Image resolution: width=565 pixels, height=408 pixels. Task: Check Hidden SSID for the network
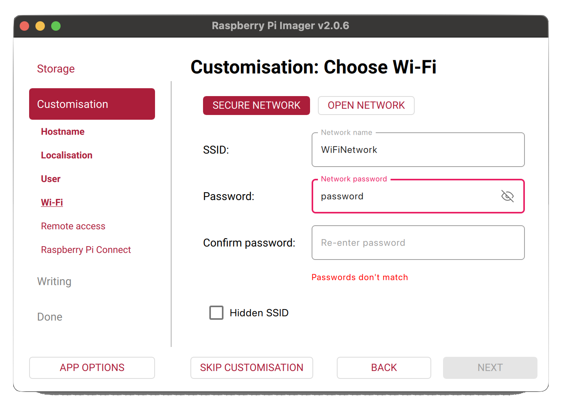click(x=216, y=312)
